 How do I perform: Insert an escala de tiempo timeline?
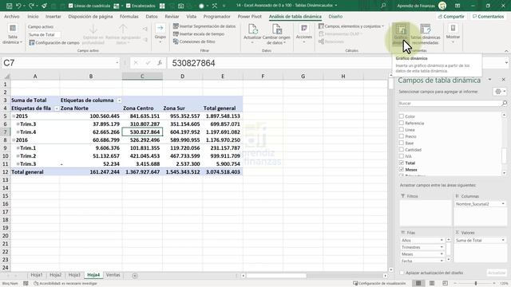199,33
